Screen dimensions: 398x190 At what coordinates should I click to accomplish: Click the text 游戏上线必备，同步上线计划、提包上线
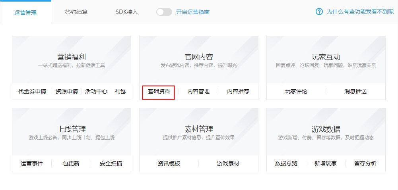tap(72, 138)
